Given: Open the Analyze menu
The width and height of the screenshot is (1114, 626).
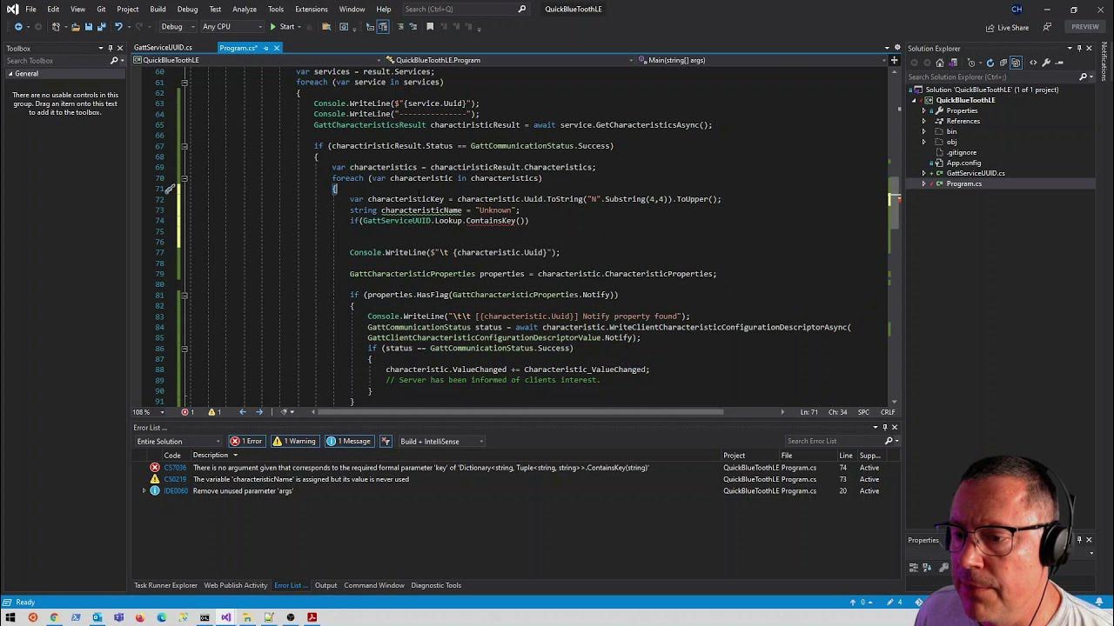Looking at the screenshot, I should click(x=245, y=10).
